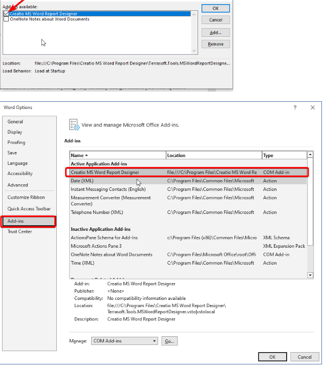324x368 pixels.
Task: Click the COM Add-in type cell for Creatio
Action: 276,172
